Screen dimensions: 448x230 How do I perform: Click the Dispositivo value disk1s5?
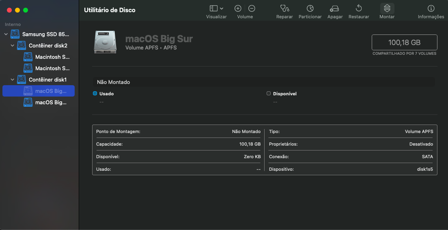coord(425,169)
